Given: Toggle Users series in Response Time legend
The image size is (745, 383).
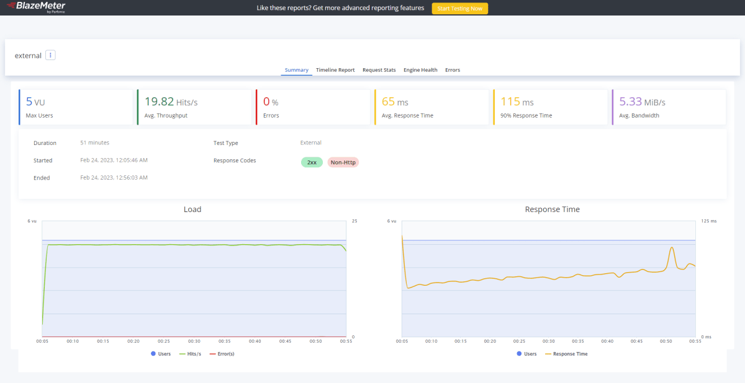Looking at the screenshot, I should [526, 354].
